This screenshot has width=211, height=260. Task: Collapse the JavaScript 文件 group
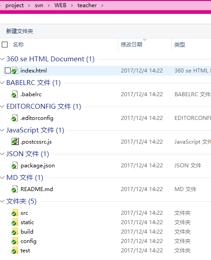pos(2,130)
